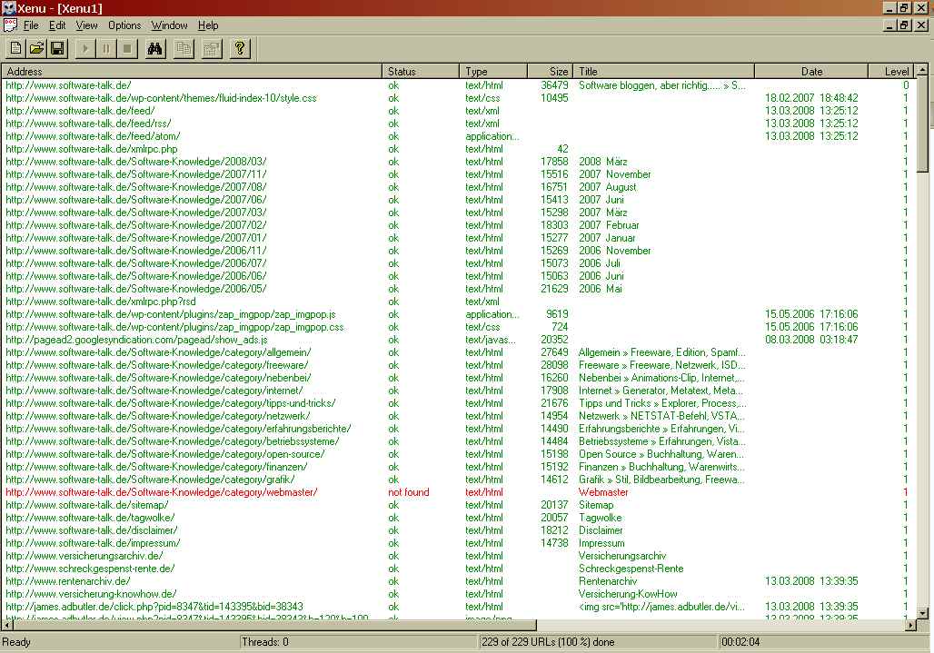
Task: Sort by the Status column header
Action: 421,72
